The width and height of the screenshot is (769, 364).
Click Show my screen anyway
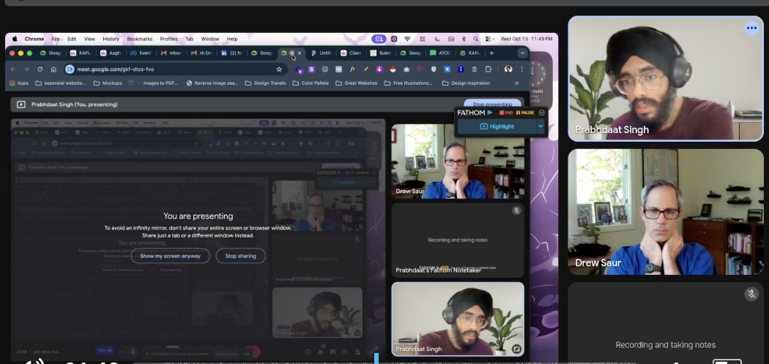pos(170,256)
